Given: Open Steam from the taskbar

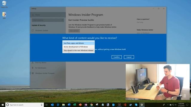Looking at the screenshot, I should pyautogui.click(x=131, y=105).
